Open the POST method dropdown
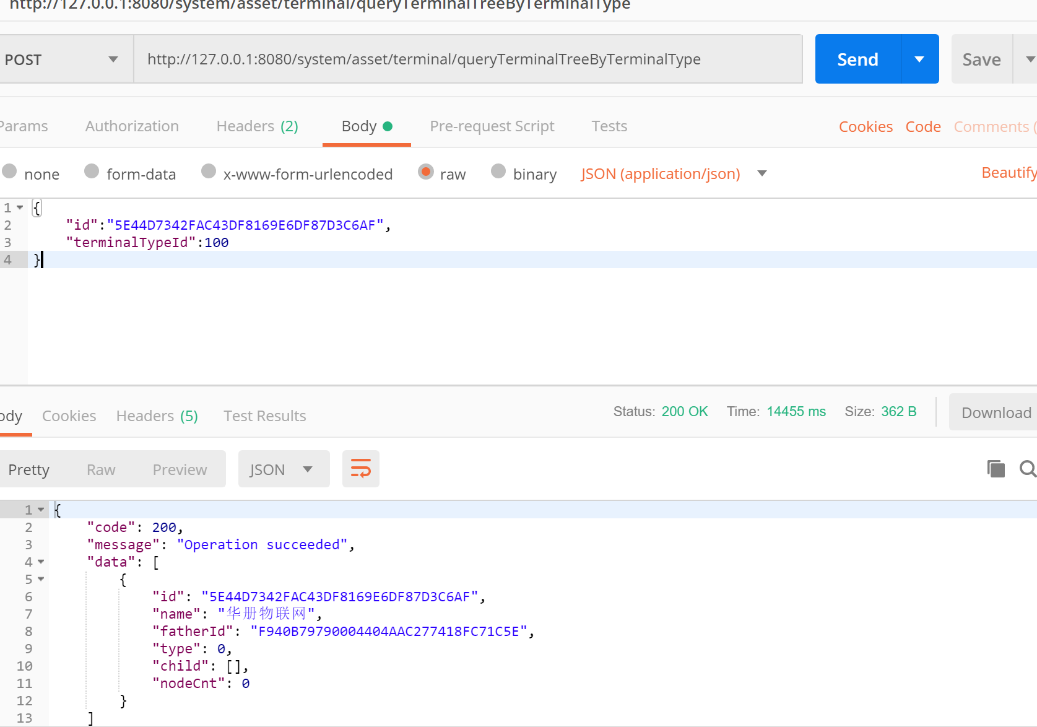Image resolution: width=1037 pixels, height=727 pixels. tap(62, 59)
